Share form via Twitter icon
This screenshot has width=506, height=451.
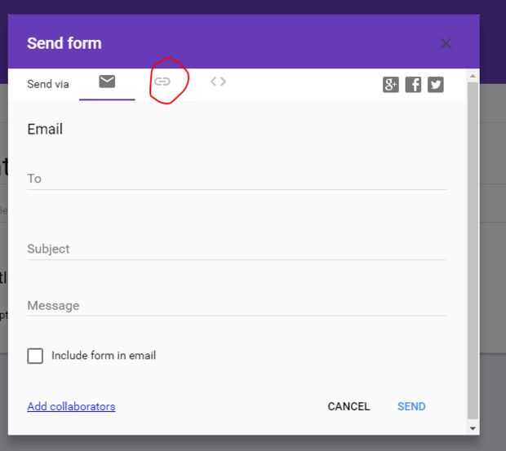pyautogui.click(x=436, y=85)
